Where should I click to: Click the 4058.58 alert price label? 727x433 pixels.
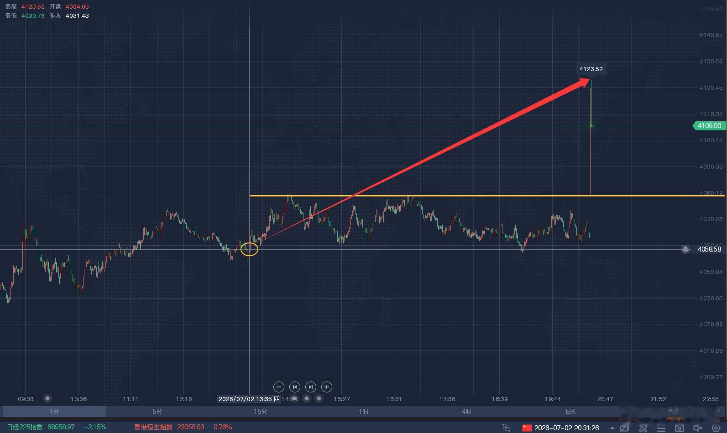point(710,249)
